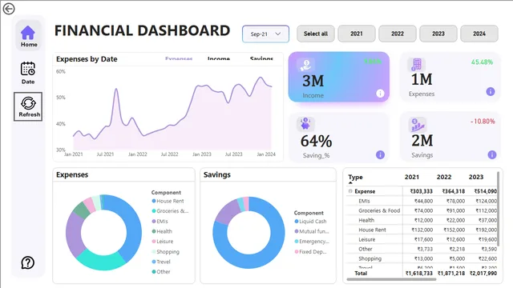Switch chart to Savings tab
This screenshot has height=288, width=513.
(x=261, y=59)
